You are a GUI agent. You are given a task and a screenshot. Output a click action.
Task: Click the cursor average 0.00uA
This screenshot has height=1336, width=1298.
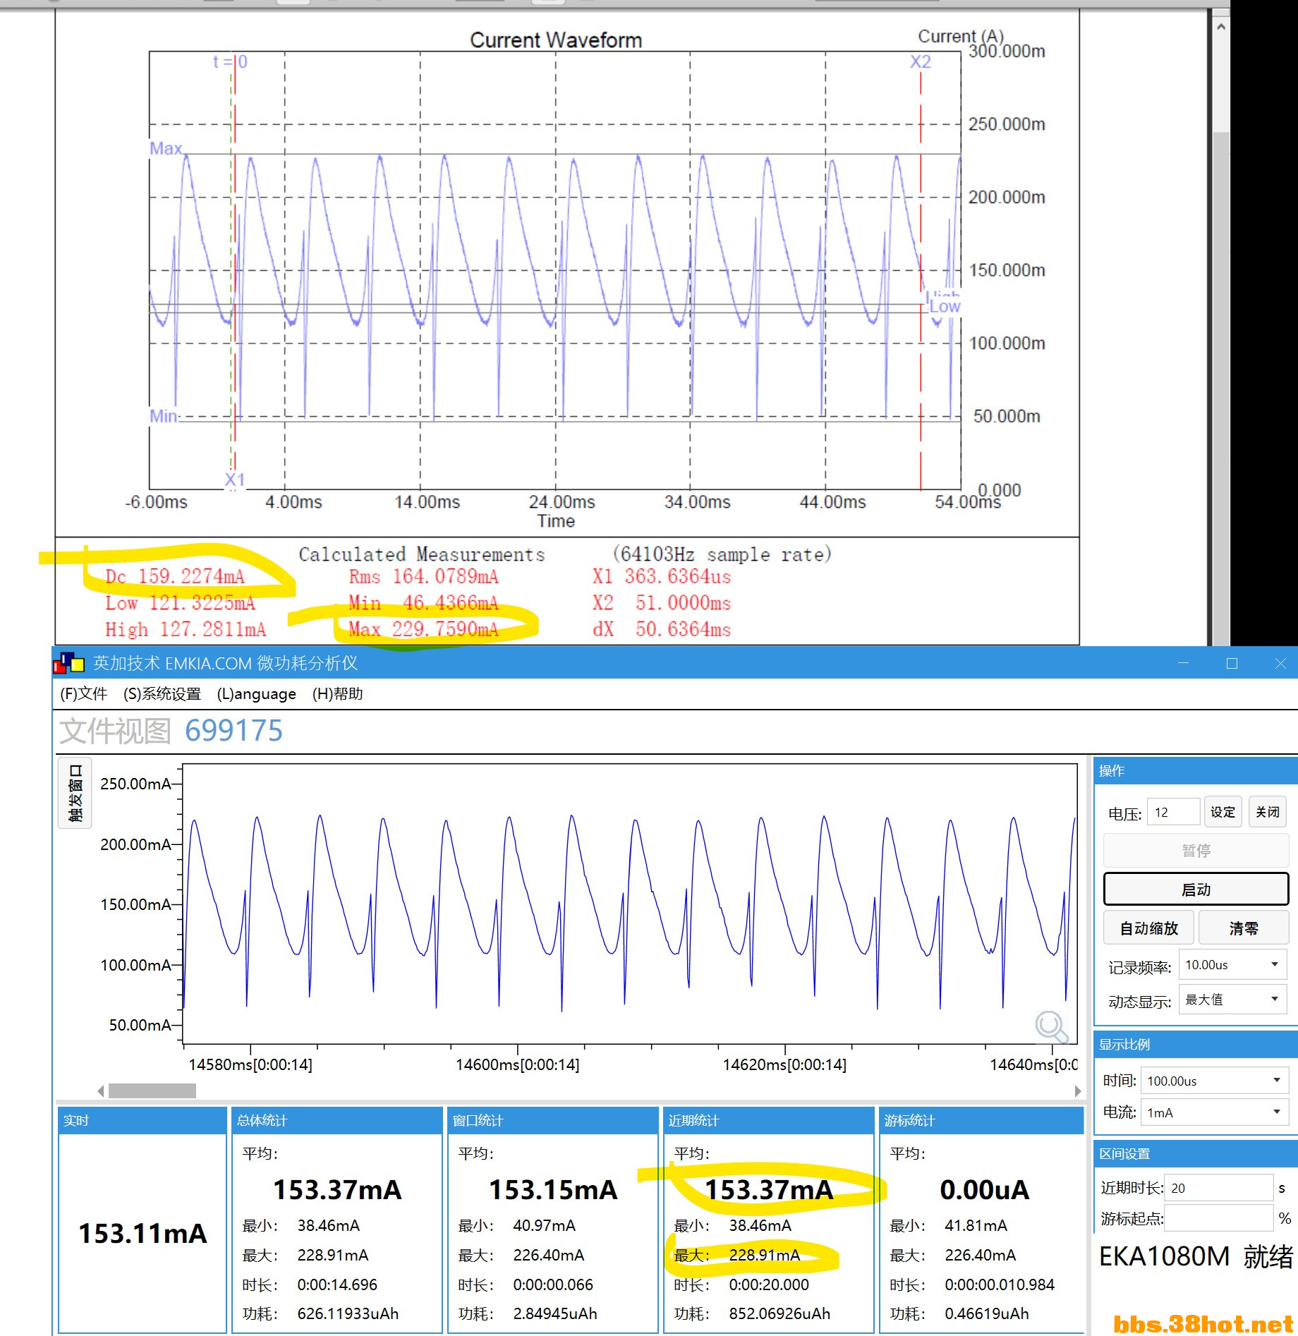[x=984, y=1189]
